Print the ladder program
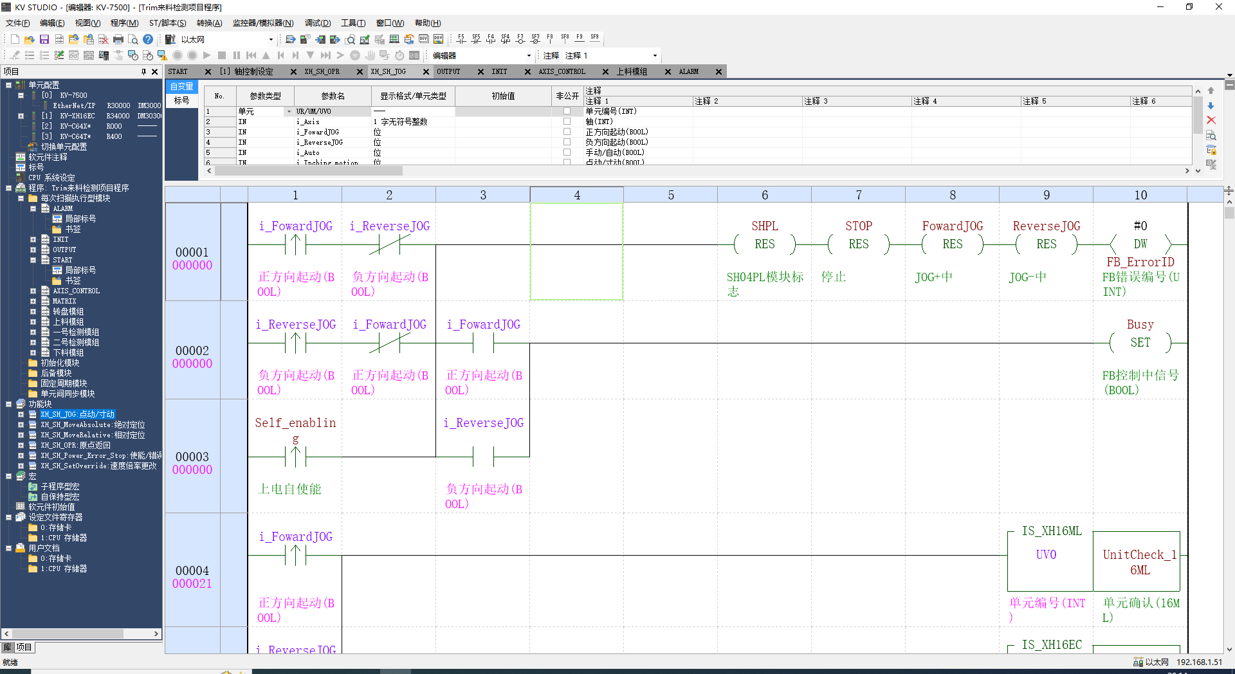 point(118,39)
